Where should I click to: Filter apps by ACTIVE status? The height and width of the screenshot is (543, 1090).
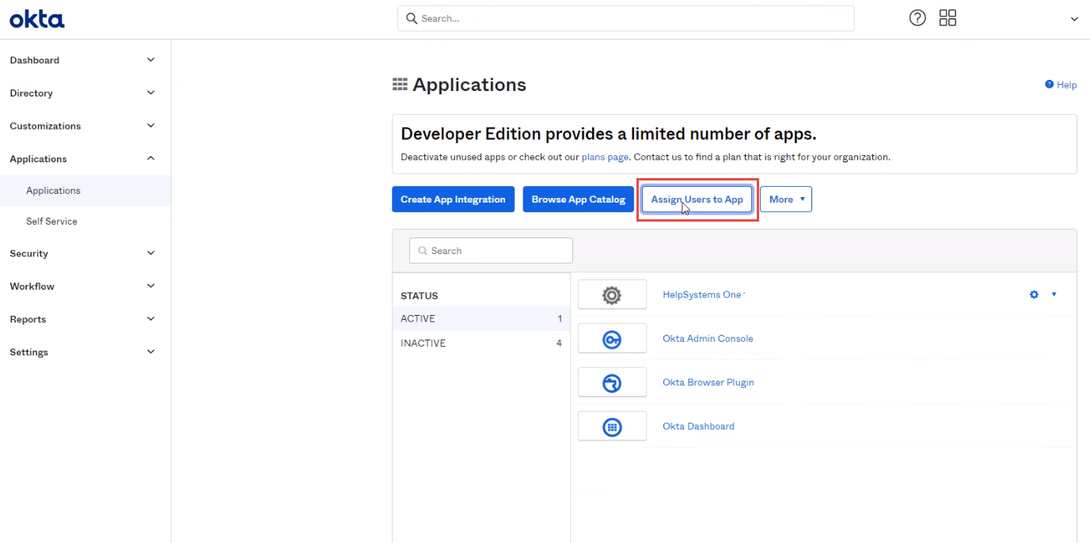418,319
